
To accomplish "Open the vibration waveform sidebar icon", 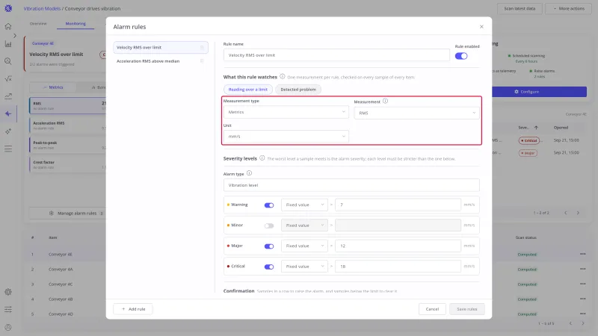I will point(8,113).
